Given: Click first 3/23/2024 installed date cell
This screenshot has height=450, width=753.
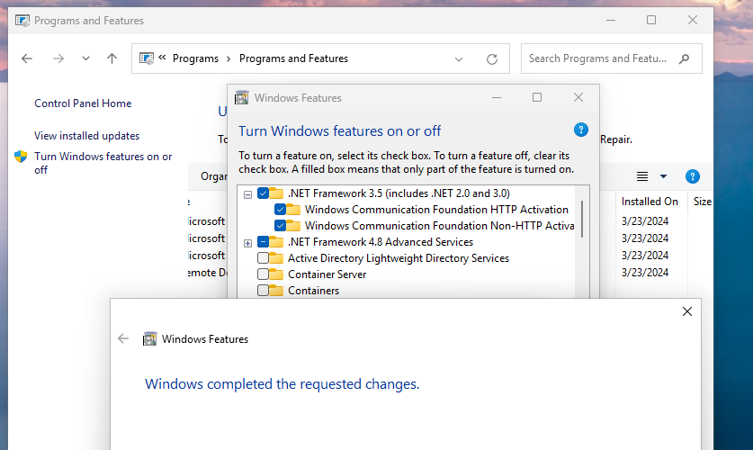Looking at the screenshot, I should (645, 221).
